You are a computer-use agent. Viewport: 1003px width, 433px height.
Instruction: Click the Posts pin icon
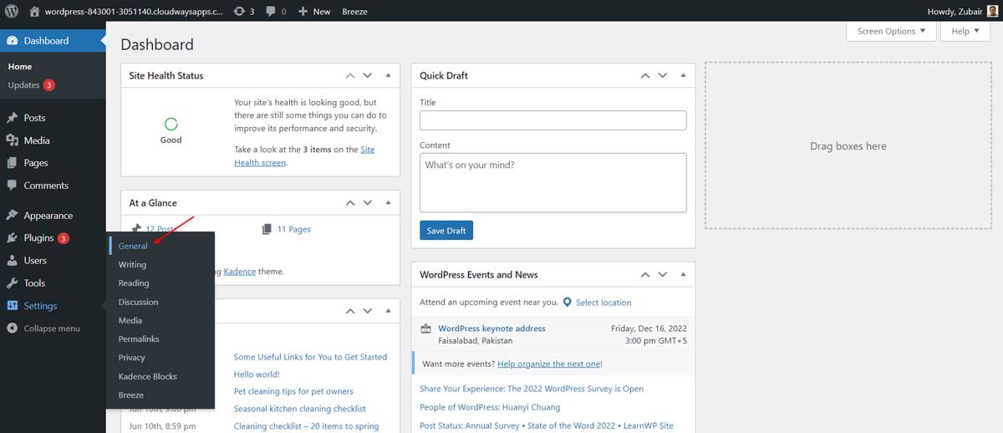(12, 118)
